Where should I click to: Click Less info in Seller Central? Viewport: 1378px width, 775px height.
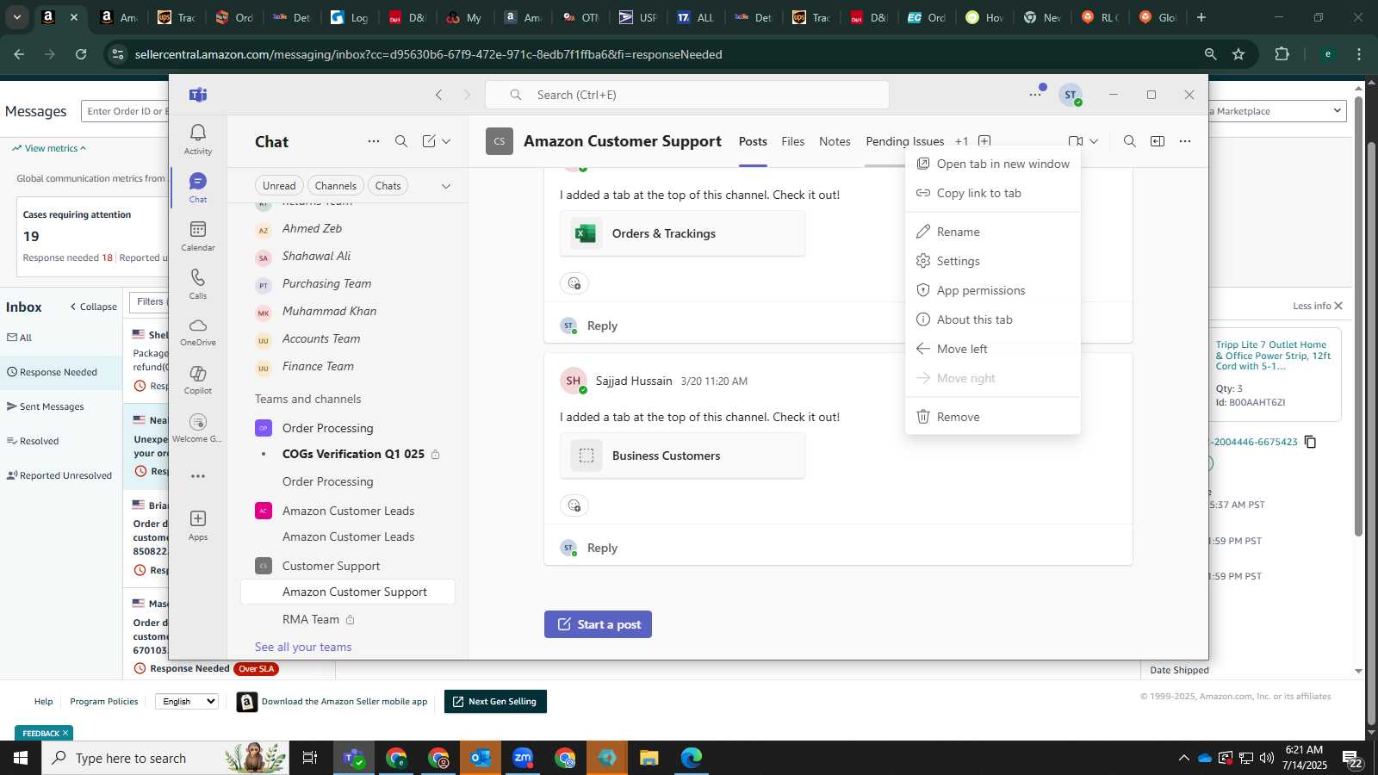tap(1318, 306)
